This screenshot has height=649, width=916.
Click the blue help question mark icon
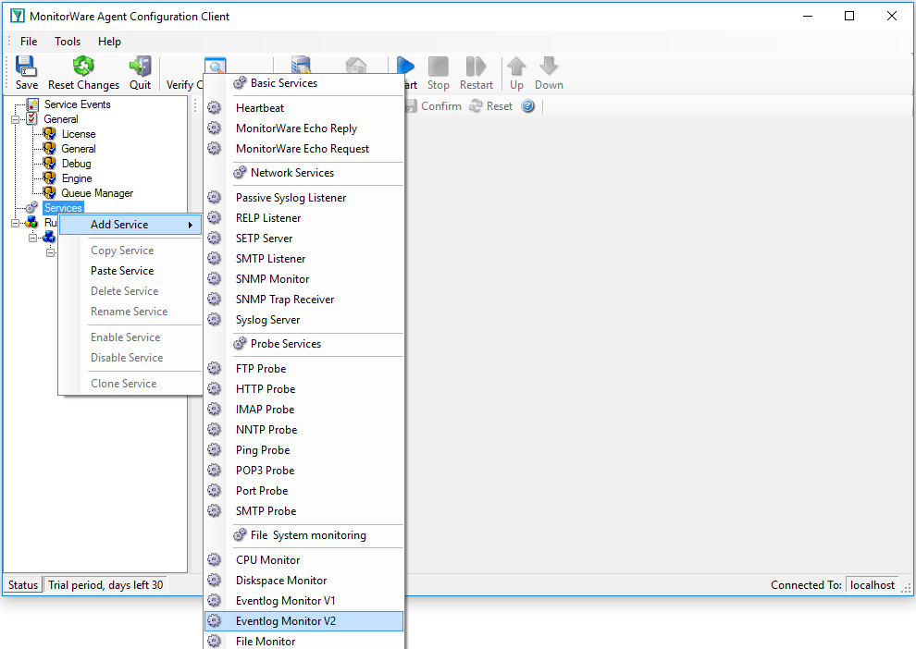click(528, 106)
